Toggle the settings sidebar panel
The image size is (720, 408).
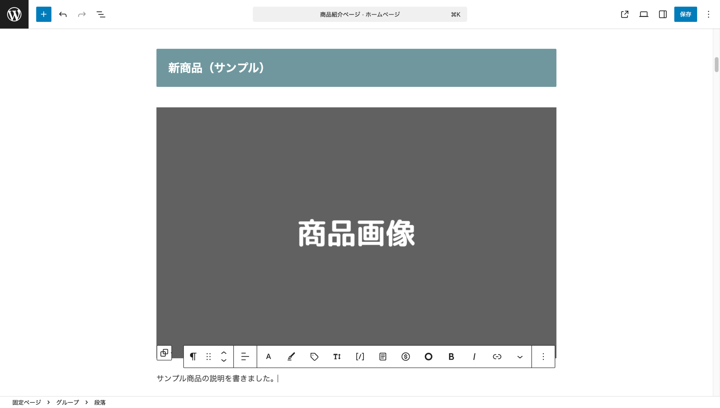point(663,14)
